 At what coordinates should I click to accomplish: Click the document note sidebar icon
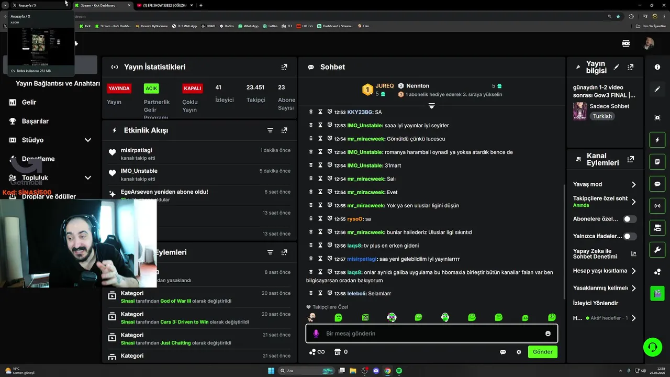tap(657, 162)
